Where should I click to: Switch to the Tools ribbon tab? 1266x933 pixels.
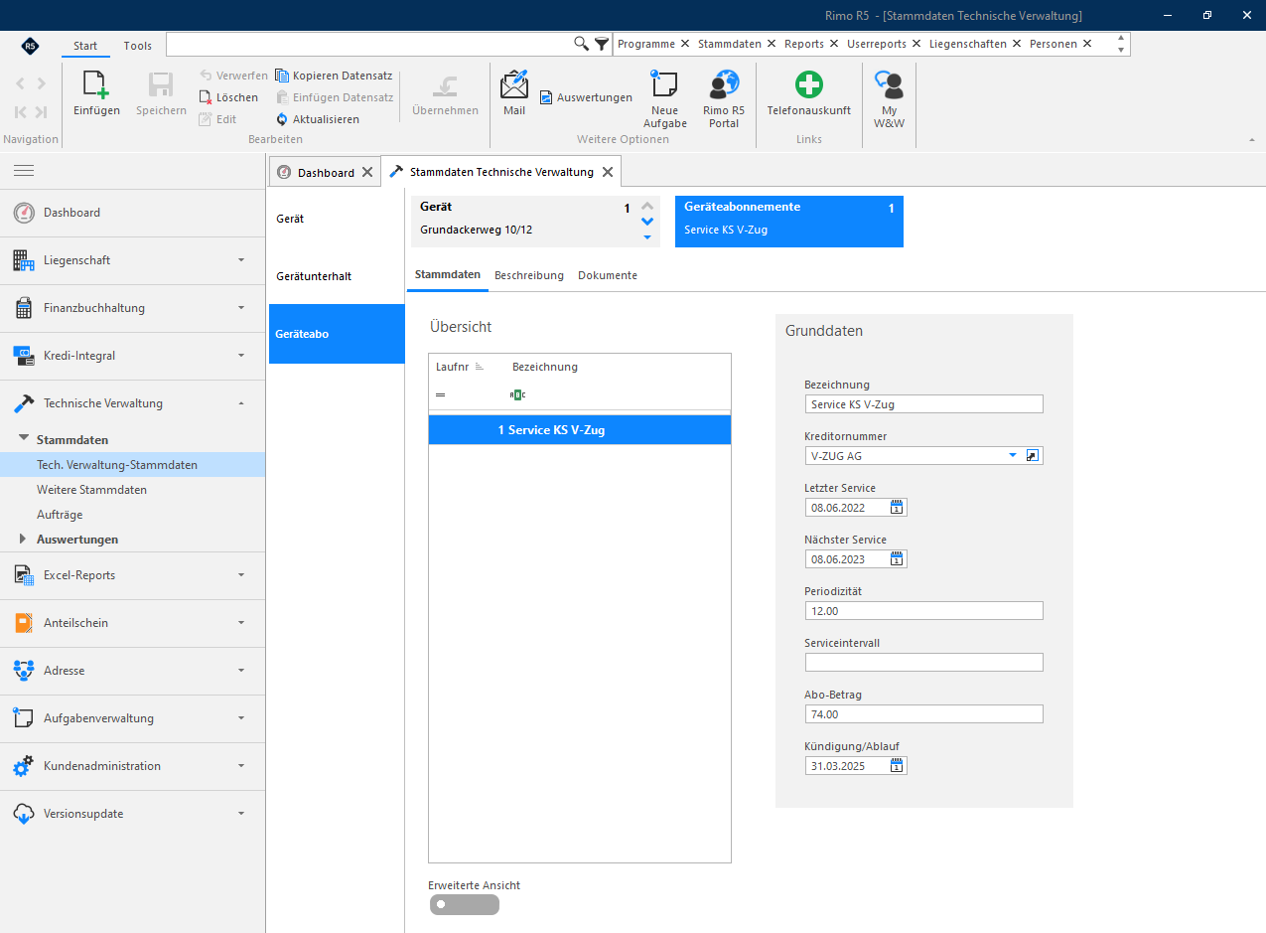tap(138, 46)
